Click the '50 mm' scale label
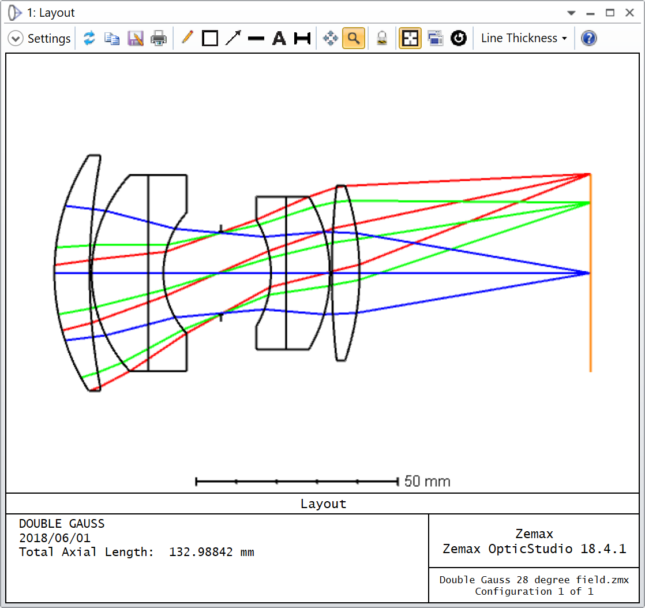The width and height of the screenshot is (645, 608). click(x=427, y=481)
